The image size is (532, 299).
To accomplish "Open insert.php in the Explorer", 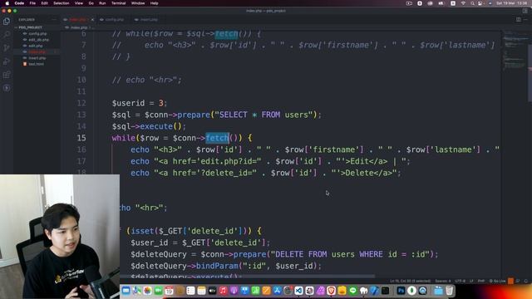I will 37,58.
